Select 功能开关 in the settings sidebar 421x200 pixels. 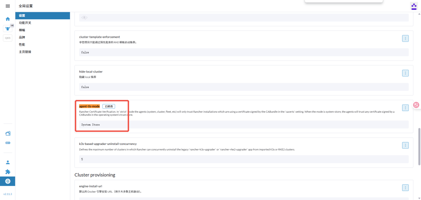tap(25, 23)
